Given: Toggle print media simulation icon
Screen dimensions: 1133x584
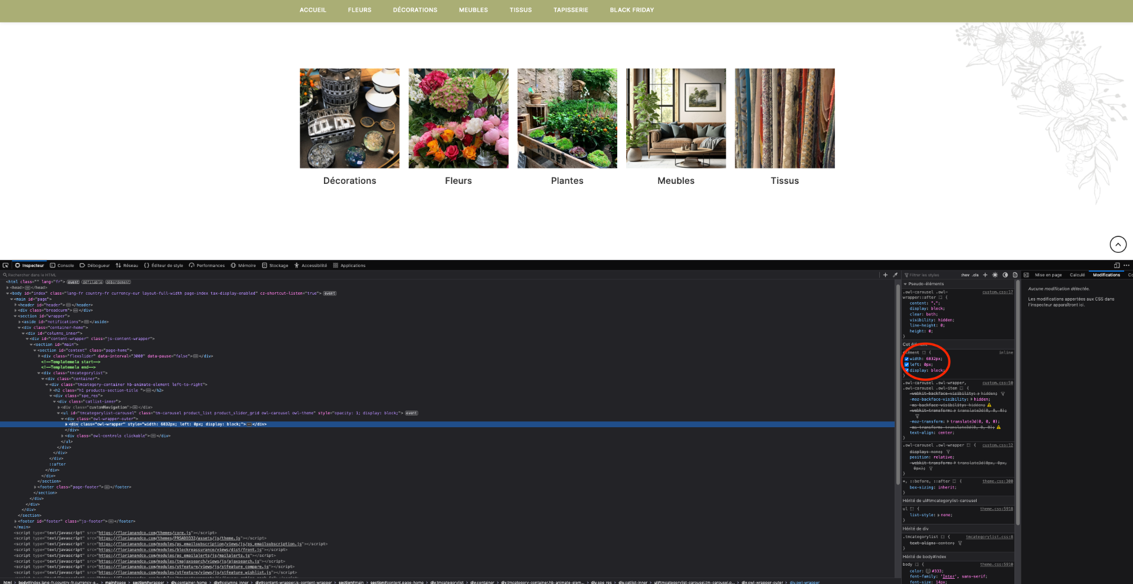Looking at the screenshot, I should [x=1015, y=275].
